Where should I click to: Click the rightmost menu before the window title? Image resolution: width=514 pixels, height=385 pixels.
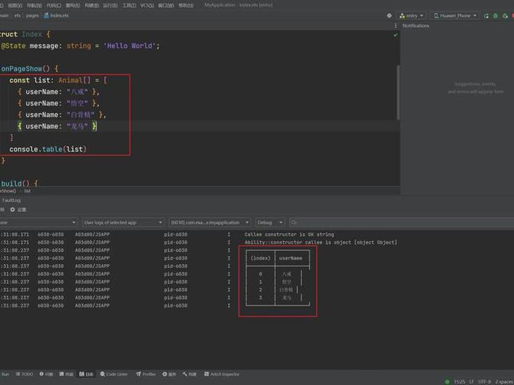coord(186,5)
